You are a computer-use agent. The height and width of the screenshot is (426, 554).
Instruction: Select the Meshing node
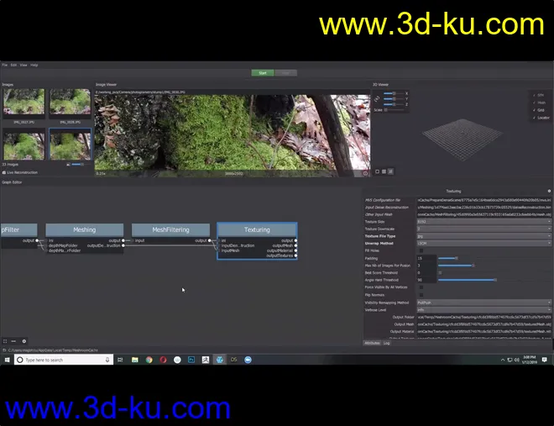tap(85, 229)
